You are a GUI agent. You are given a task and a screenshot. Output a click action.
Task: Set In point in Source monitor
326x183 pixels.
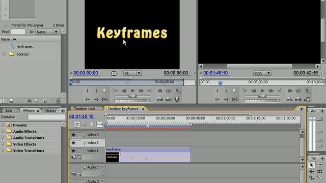[88, 90]
